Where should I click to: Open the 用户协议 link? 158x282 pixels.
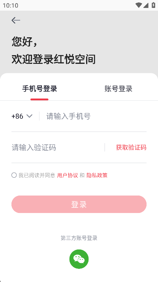tap(68, 175)
